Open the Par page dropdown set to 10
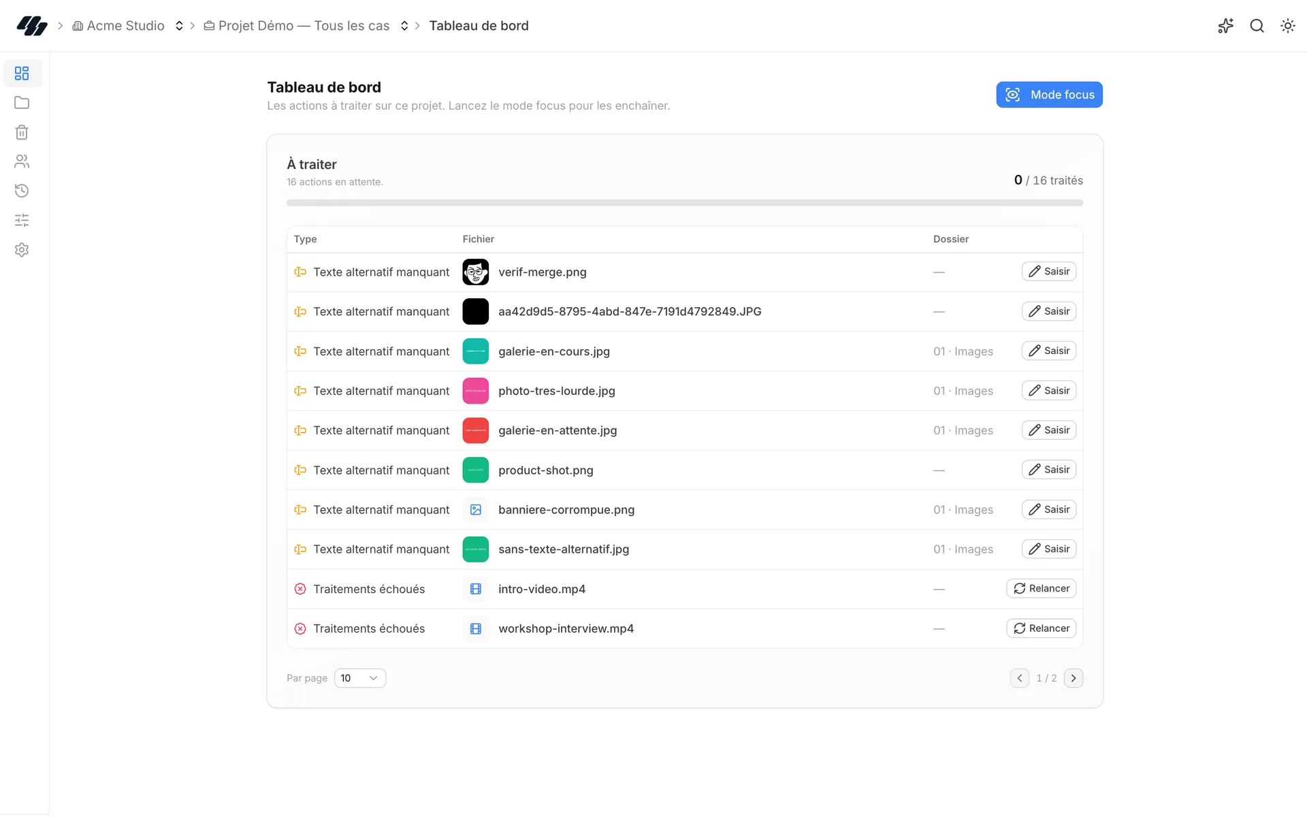This screenshot has width=1307, height=817. click(x=360, y=678)
